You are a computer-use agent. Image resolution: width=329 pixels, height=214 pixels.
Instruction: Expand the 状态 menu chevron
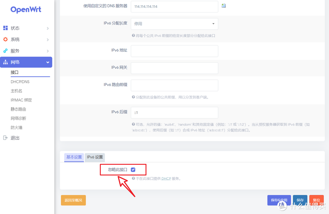48,28
